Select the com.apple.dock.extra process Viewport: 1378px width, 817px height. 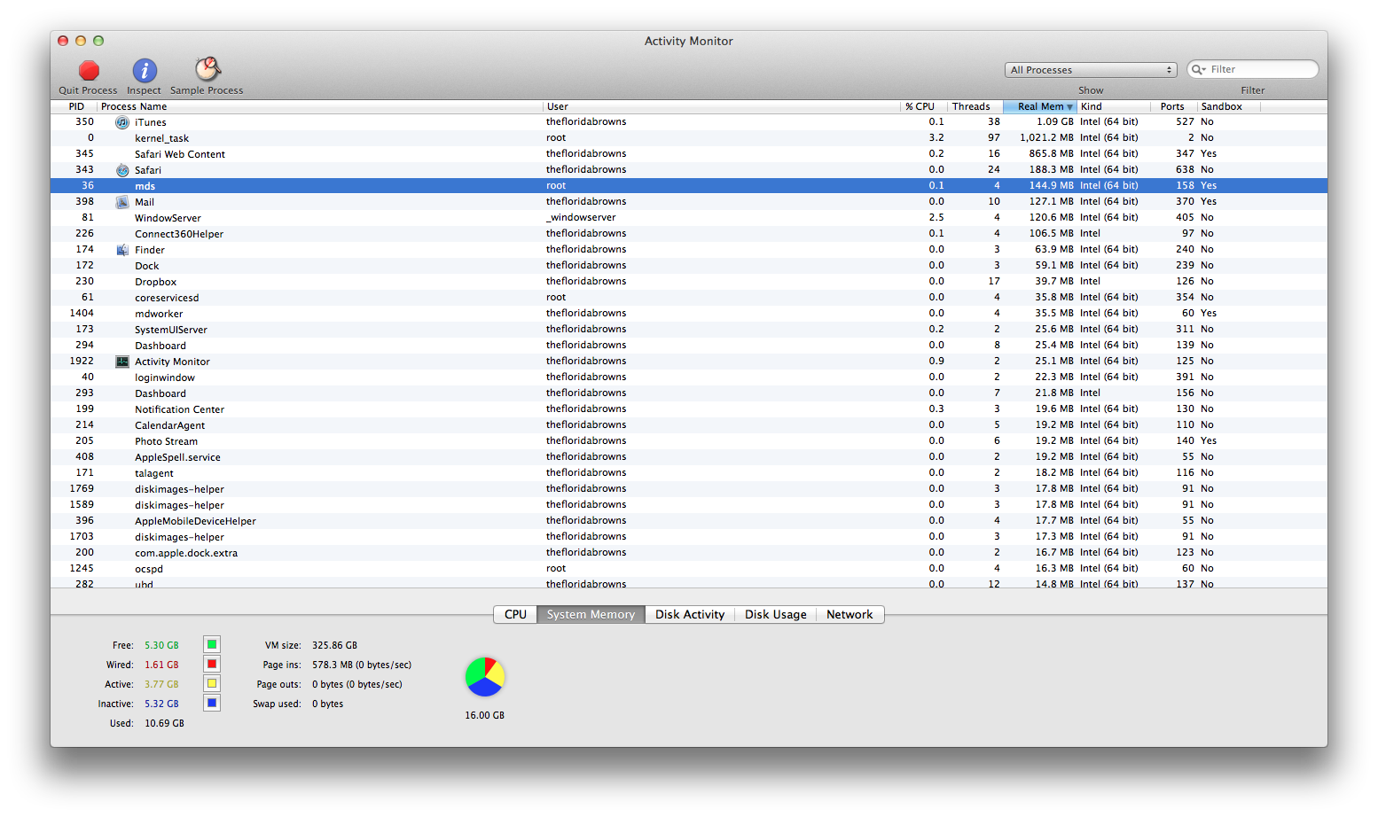(689, 553)
